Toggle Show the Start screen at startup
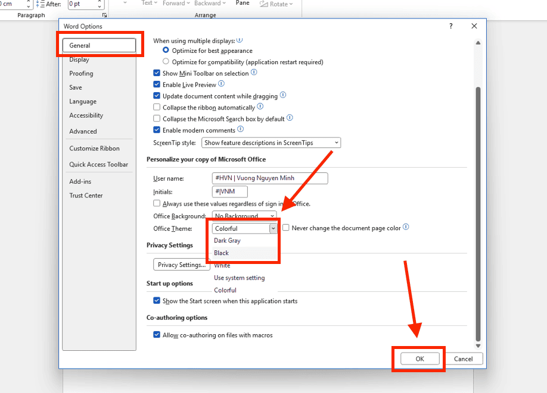The height and width of the screenshot is (393, 547). [157, 300]
